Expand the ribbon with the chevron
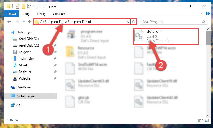Viewport: 213px width, 128px height. 202,13
